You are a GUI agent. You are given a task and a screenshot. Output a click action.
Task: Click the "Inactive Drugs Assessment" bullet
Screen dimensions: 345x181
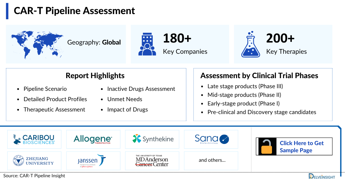coord(141,89)
